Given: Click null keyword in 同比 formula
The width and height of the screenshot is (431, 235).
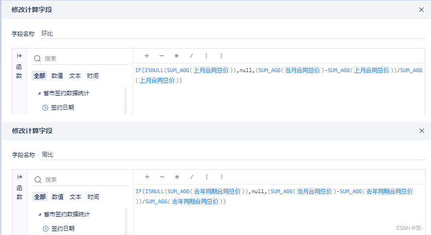Looking at the screenshot, I should click(258, 191).
